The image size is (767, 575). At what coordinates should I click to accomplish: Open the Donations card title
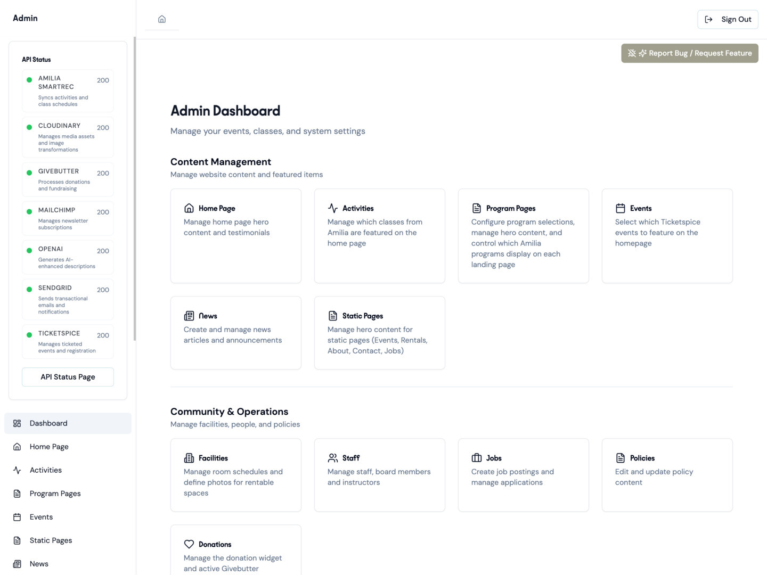pos(215,544)
